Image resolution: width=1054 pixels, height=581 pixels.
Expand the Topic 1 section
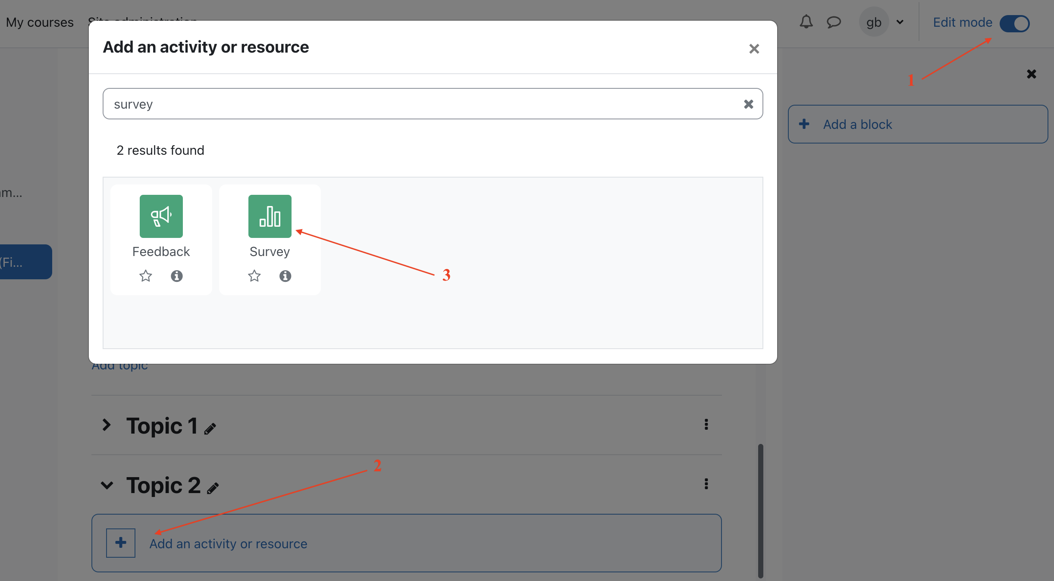pos(107,425)
